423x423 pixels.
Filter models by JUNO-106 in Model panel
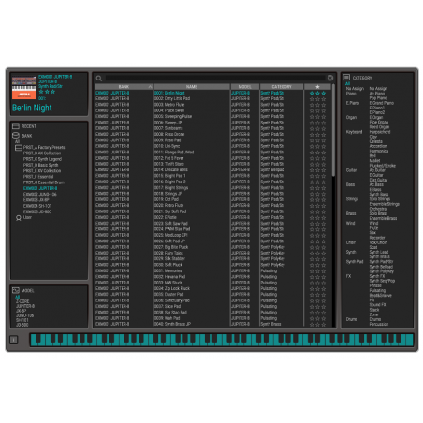tap(24, 315)
